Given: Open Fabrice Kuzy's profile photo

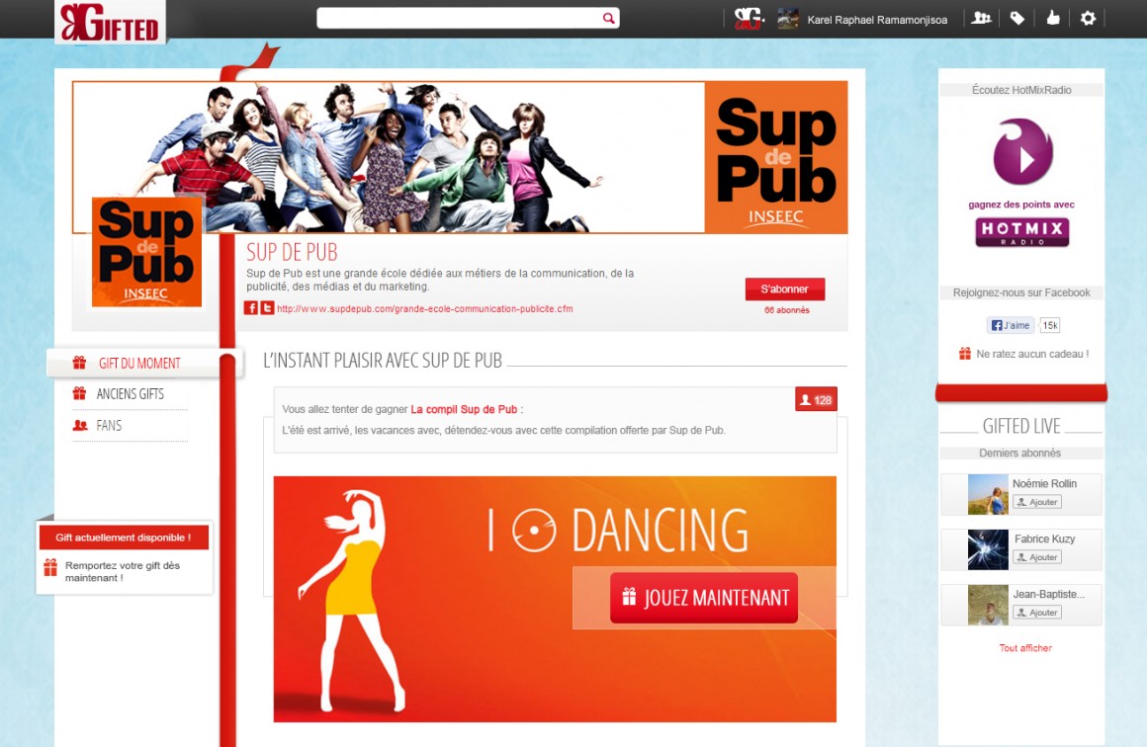Looking at the screenshot, I should point(988,549).
